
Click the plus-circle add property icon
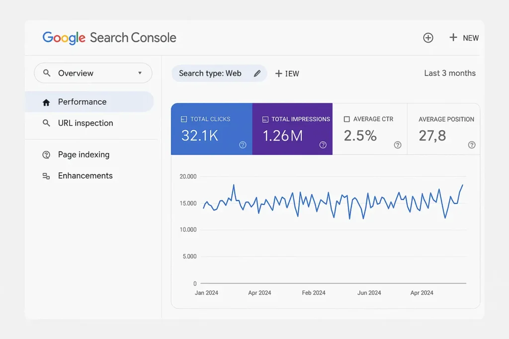coord(428,38)
